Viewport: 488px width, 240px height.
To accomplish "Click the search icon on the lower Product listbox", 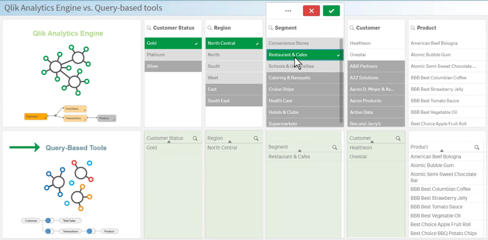I will (x=477, y=147).
